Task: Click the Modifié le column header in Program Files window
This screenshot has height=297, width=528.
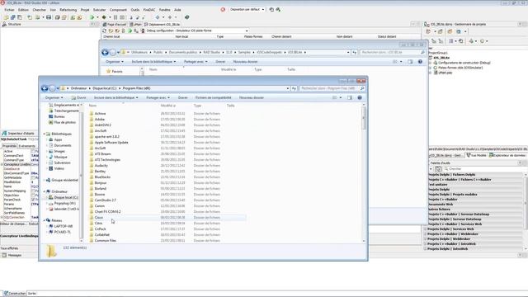Action: coord(168,106)
